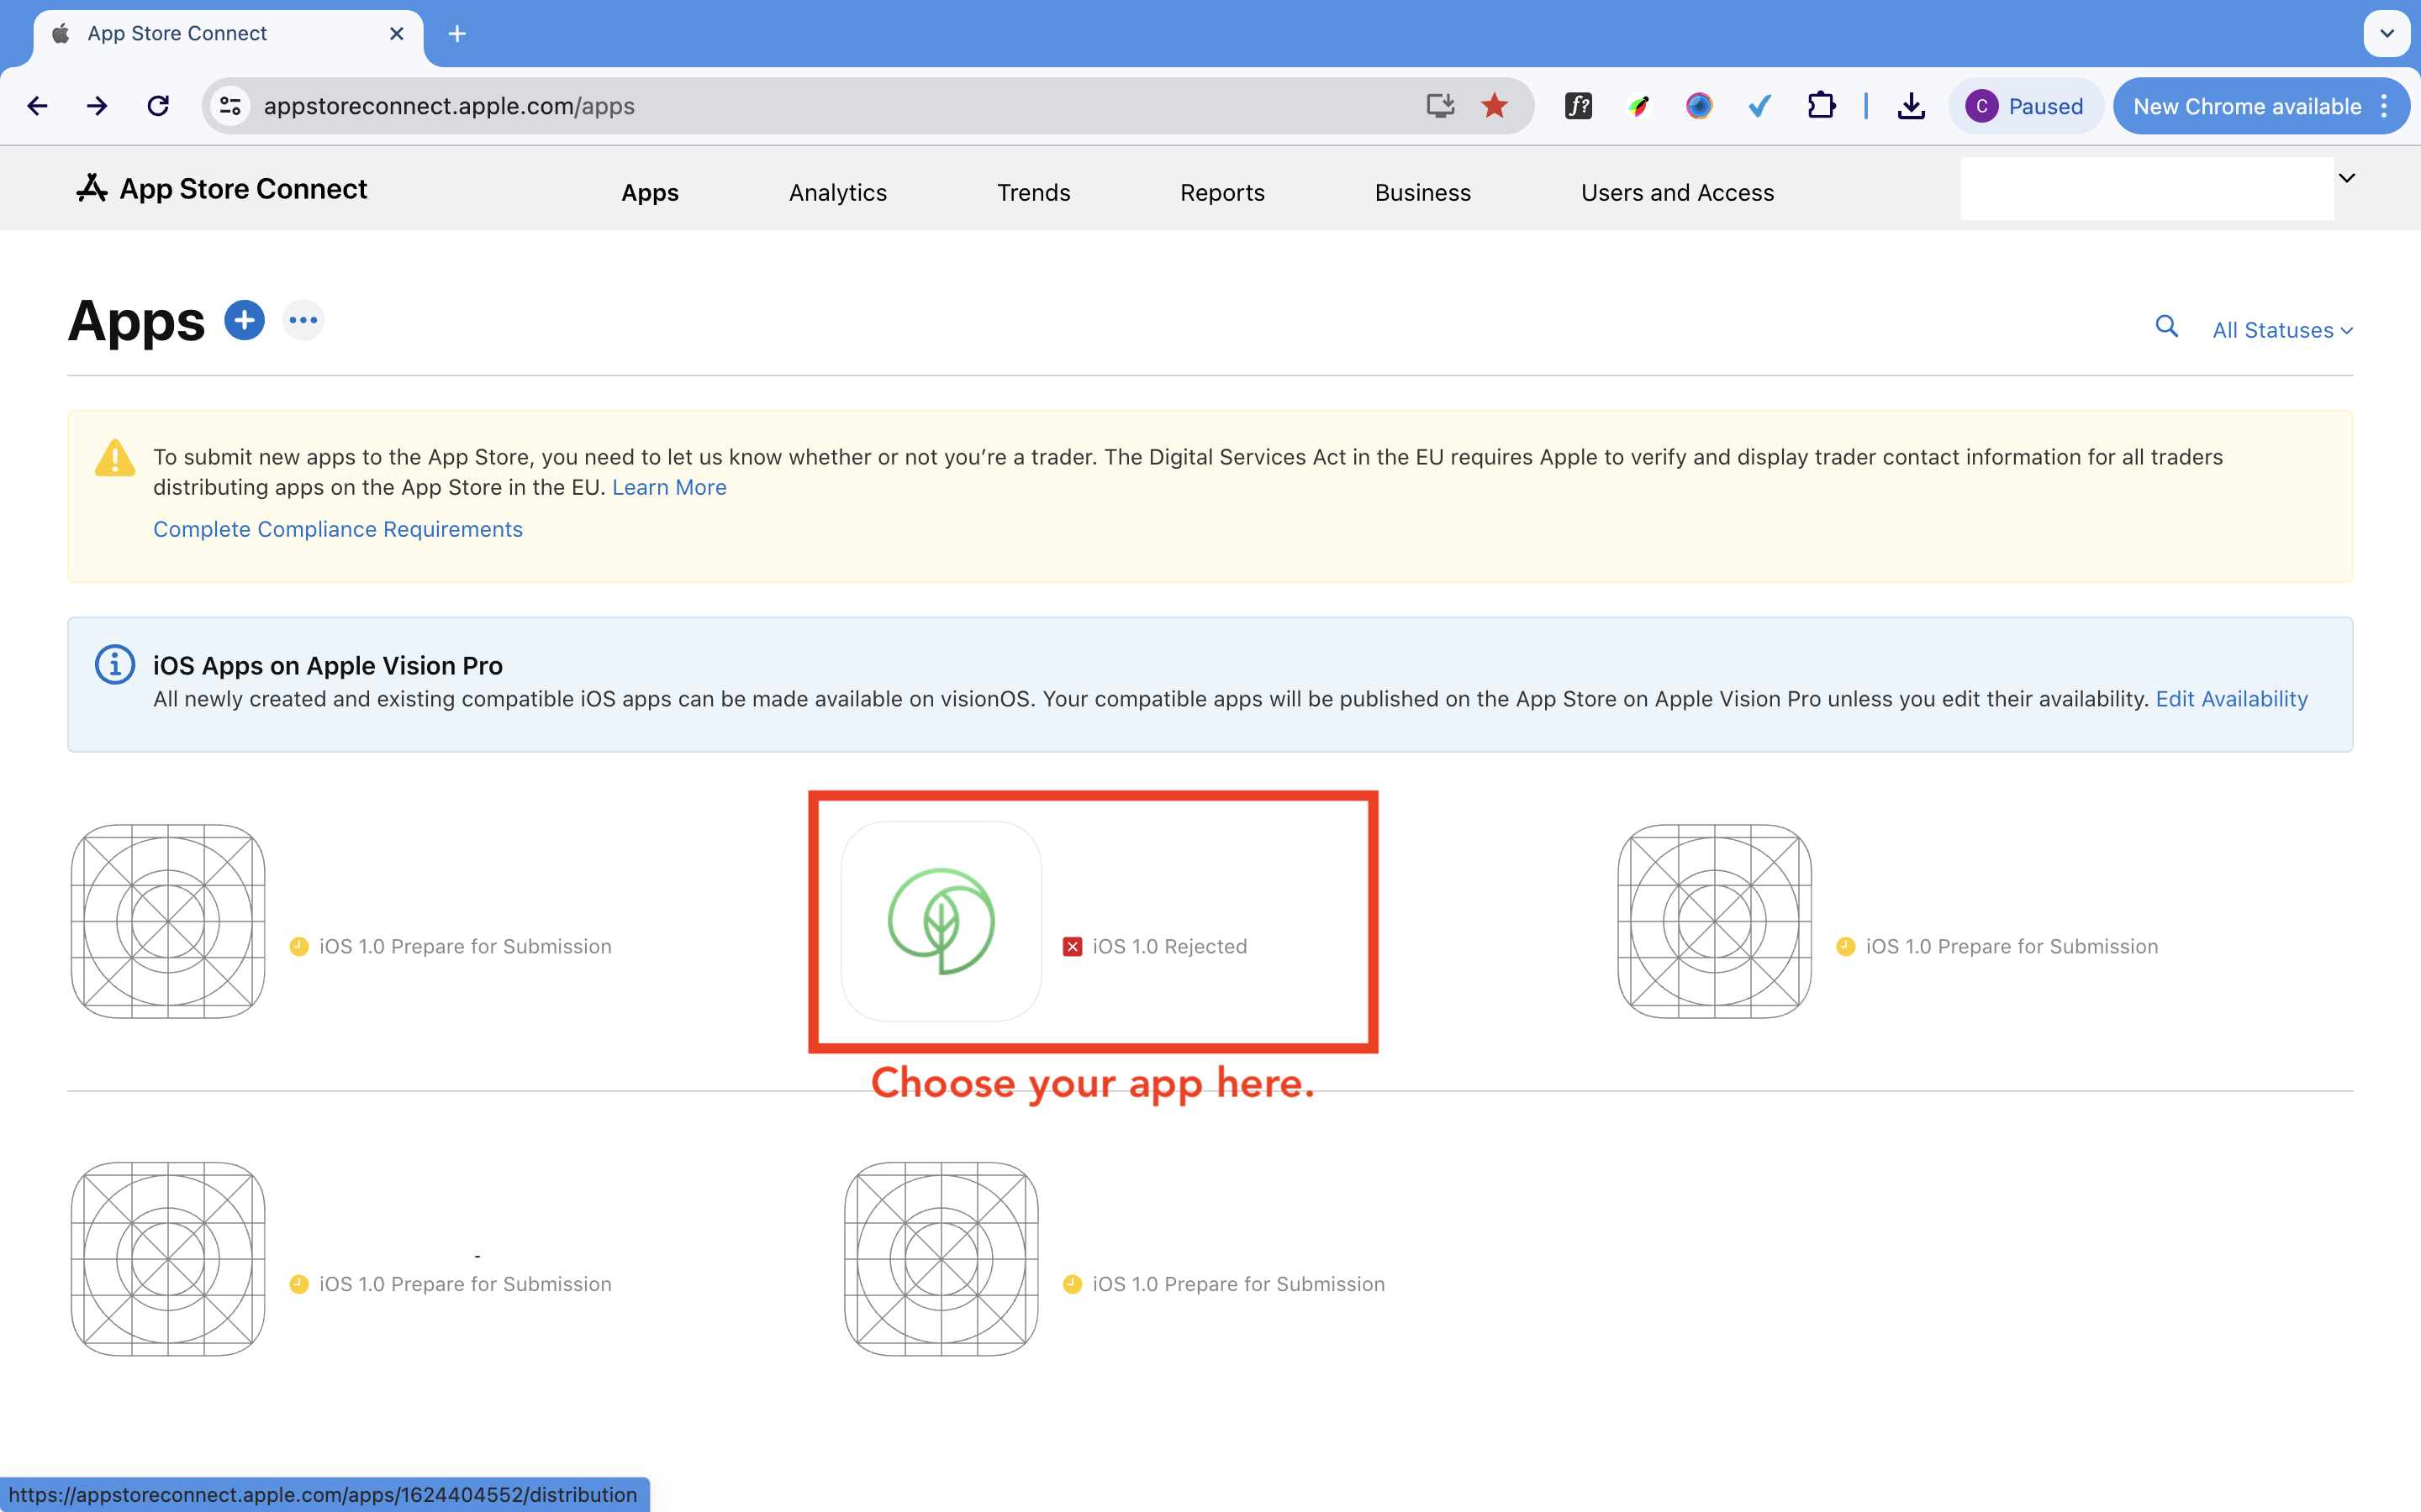Viewport: 2421px width, 1512px height.
Task: Expand the tab search dropdown
Action: 2386,34
